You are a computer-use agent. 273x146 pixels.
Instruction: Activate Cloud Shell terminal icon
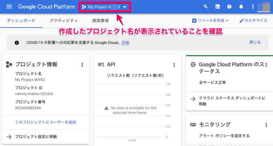217,7
